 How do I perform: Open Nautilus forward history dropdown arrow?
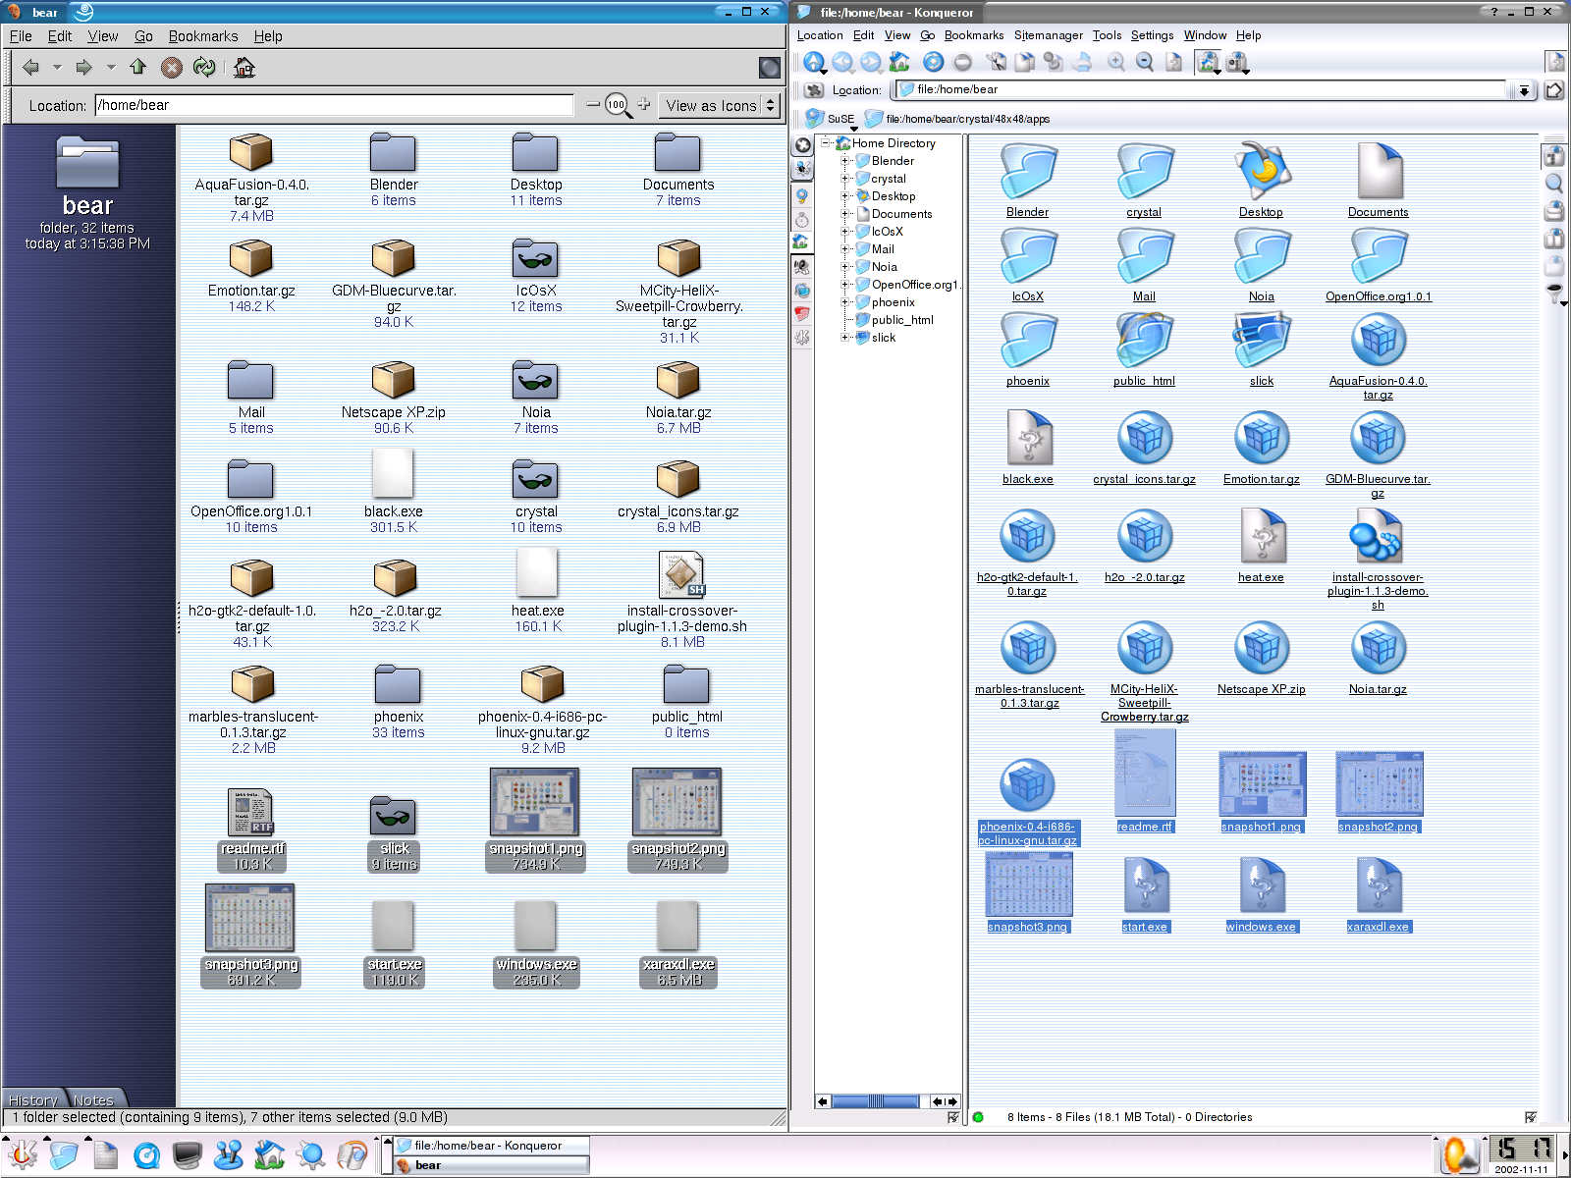click(111, 68)
